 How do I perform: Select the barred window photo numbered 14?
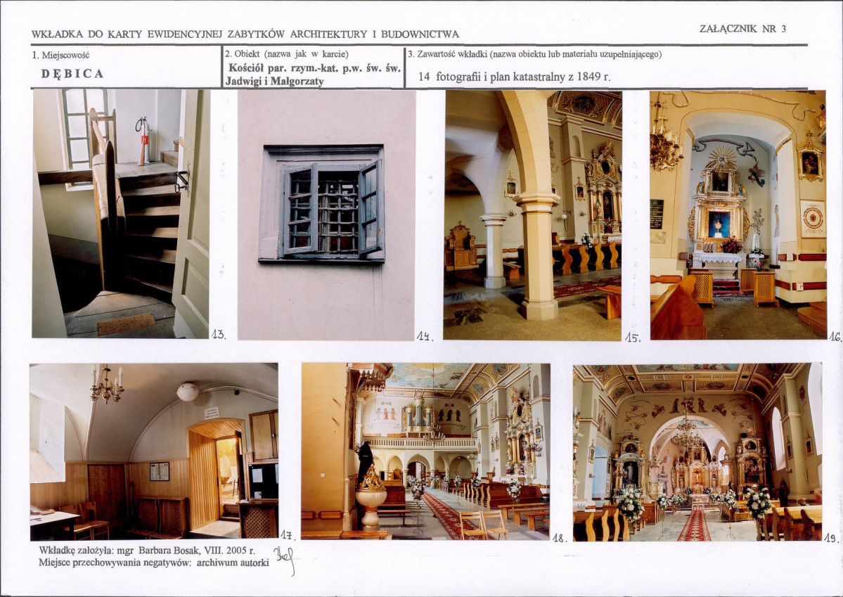326,215
